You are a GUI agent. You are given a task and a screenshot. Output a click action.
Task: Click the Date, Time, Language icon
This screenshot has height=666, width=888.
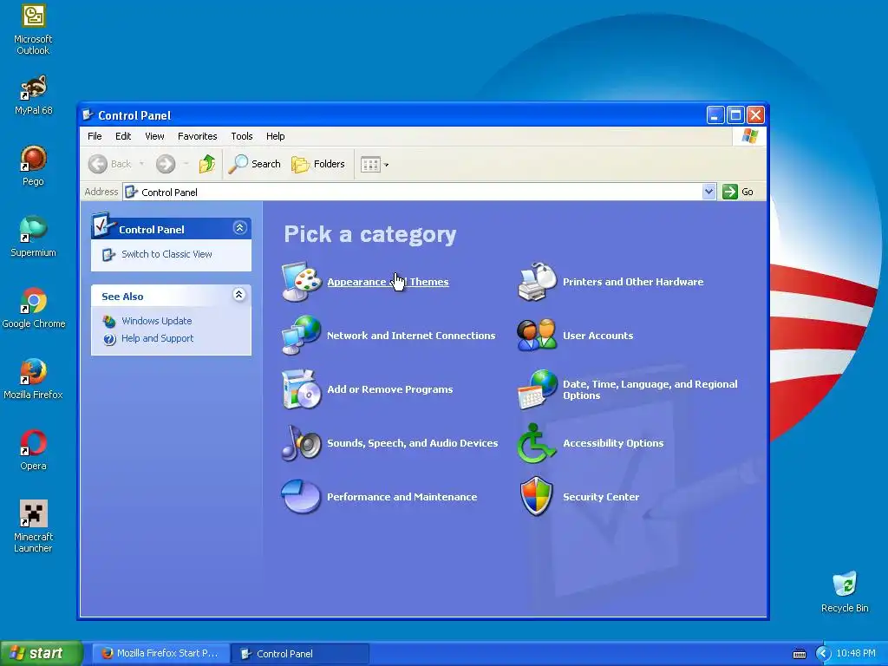pyautogui.click(x=537, y=389)
